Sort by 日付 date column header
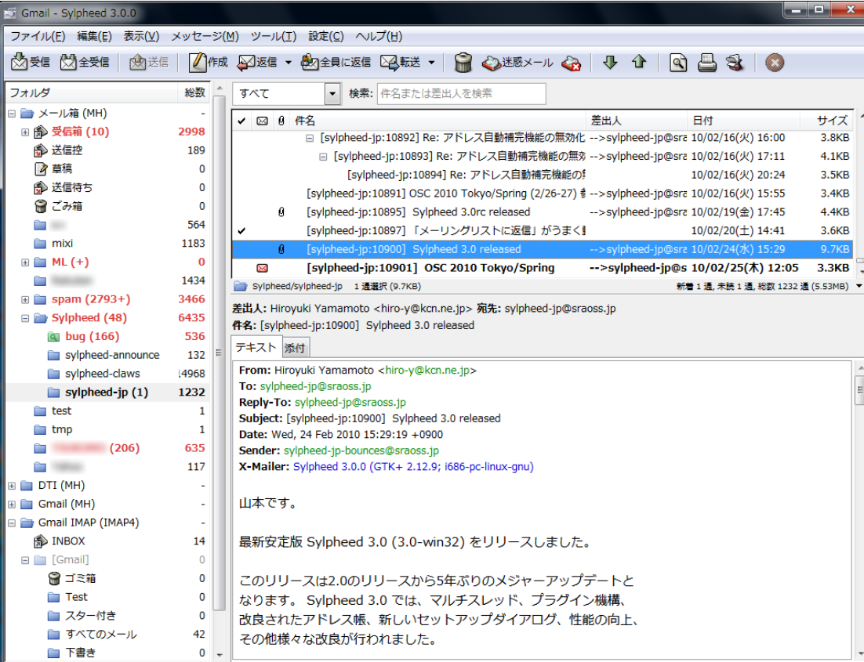Image resolution: width=864 pixels, height=662 pixels. [x=743, y=121]
